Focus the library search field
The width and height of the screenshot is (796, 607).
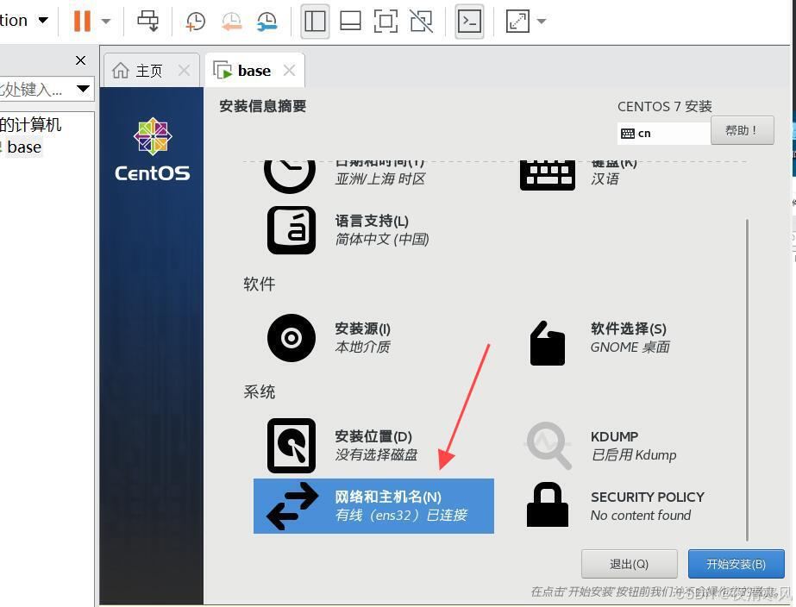(35, 90)
